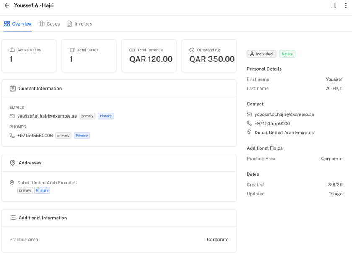The image size is (352, 256).
Task: Click the Outstanding clock icon
Action: click(192, 50)
